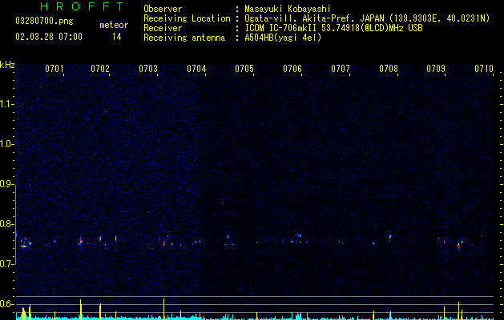504x320 pixels.
Task: Click the 0709 time marker
Action: point(436,69)
